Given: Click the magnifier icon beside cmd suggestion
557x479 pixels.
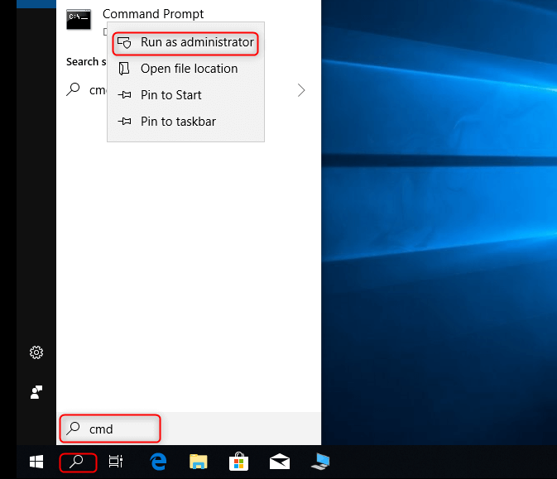Looking at the screenshot, I should [x=73, y=89].
